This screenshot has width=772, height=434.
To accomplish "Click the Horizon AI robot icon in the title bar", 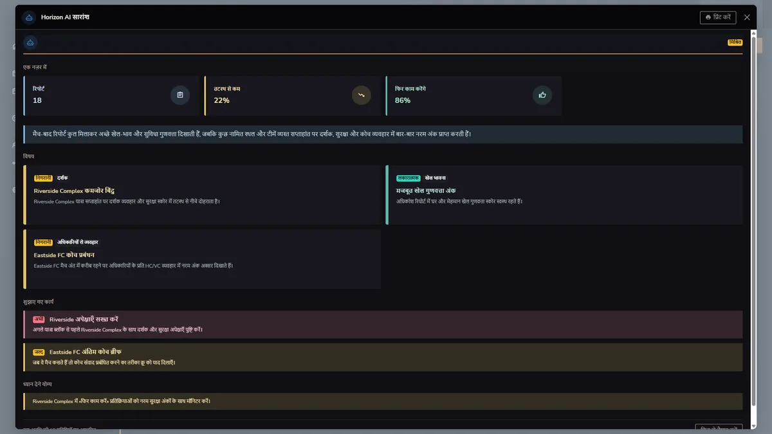I will pos(30,17).
